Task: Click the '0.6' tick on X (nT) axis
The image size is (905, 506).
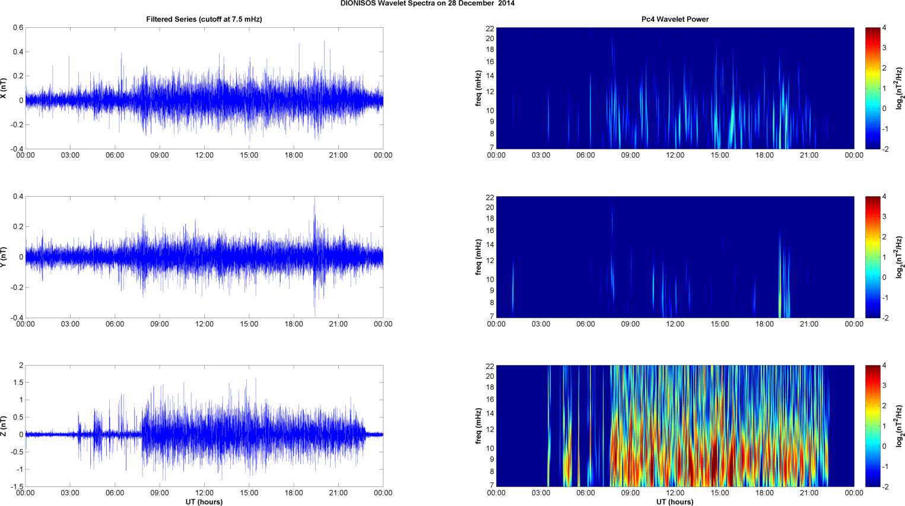Action: point(18,28)
